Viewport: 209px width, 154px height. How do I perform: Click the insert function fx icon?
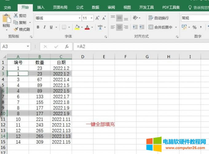[67, 47]
